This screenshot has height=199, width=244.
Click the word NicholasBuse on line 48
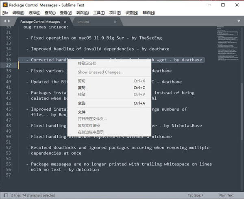pos(187,126)
